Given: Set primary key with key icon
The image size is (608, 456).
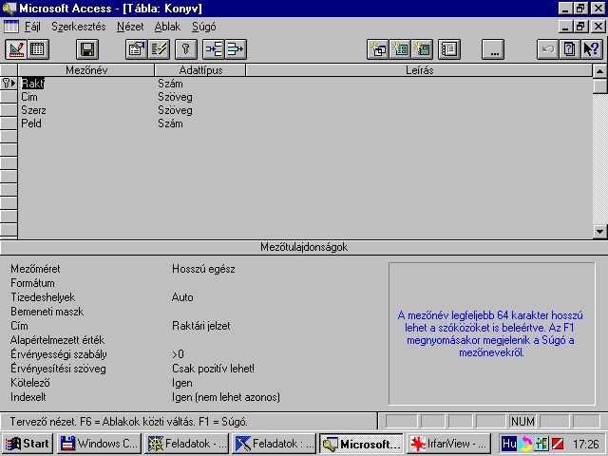Looking at the screenshot, I should pyautogui.click(x=187, y=48).
